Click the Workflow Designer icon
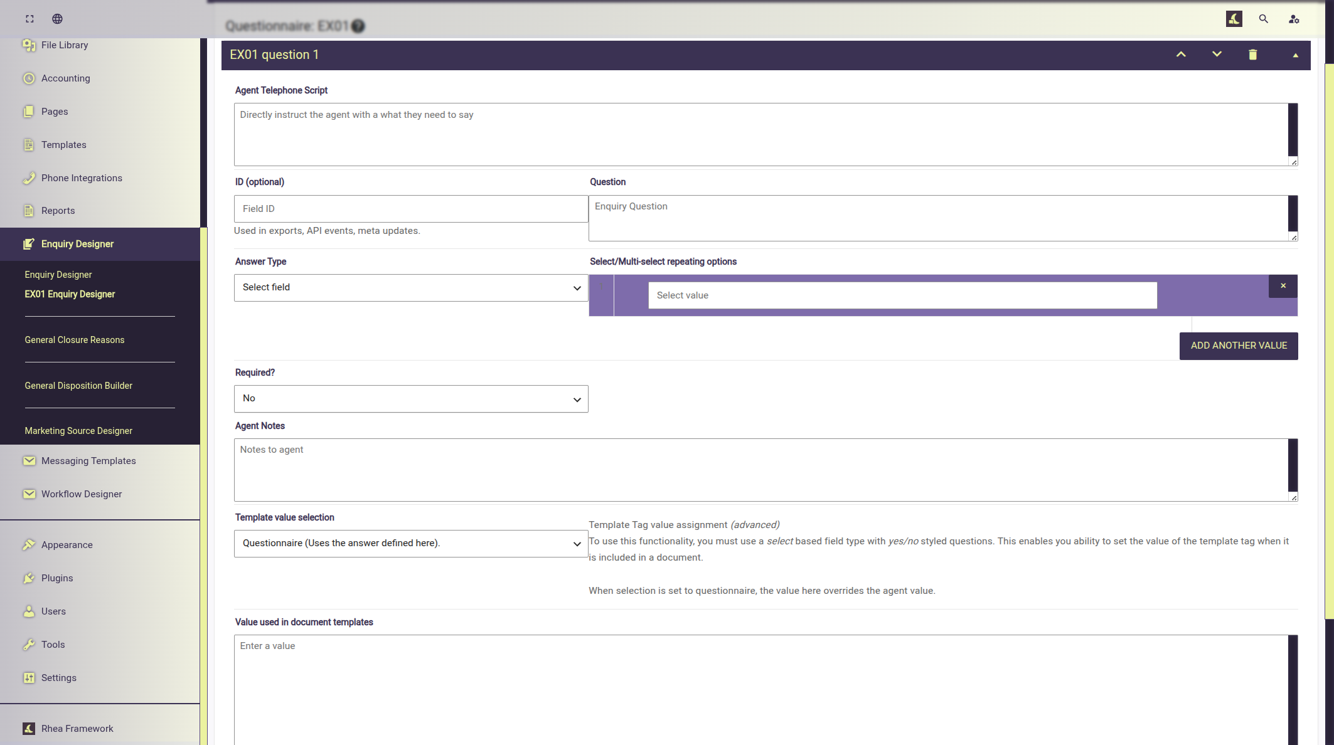This screenshot has width=1334, height=745. [29, 494]
